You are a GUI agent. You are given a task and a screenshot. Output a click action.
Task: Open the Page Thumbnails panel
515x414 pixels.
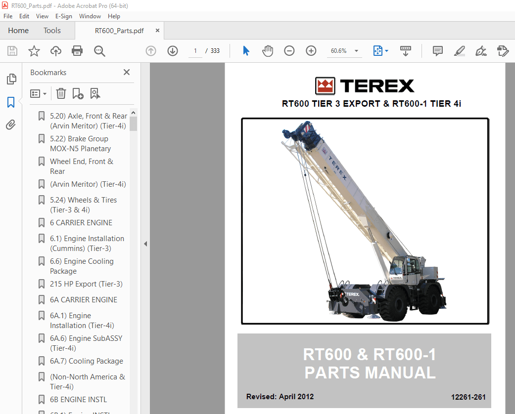pos(10,79)
